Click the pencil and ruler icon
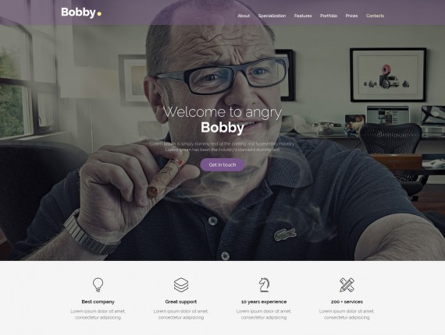 coord(347,285)
